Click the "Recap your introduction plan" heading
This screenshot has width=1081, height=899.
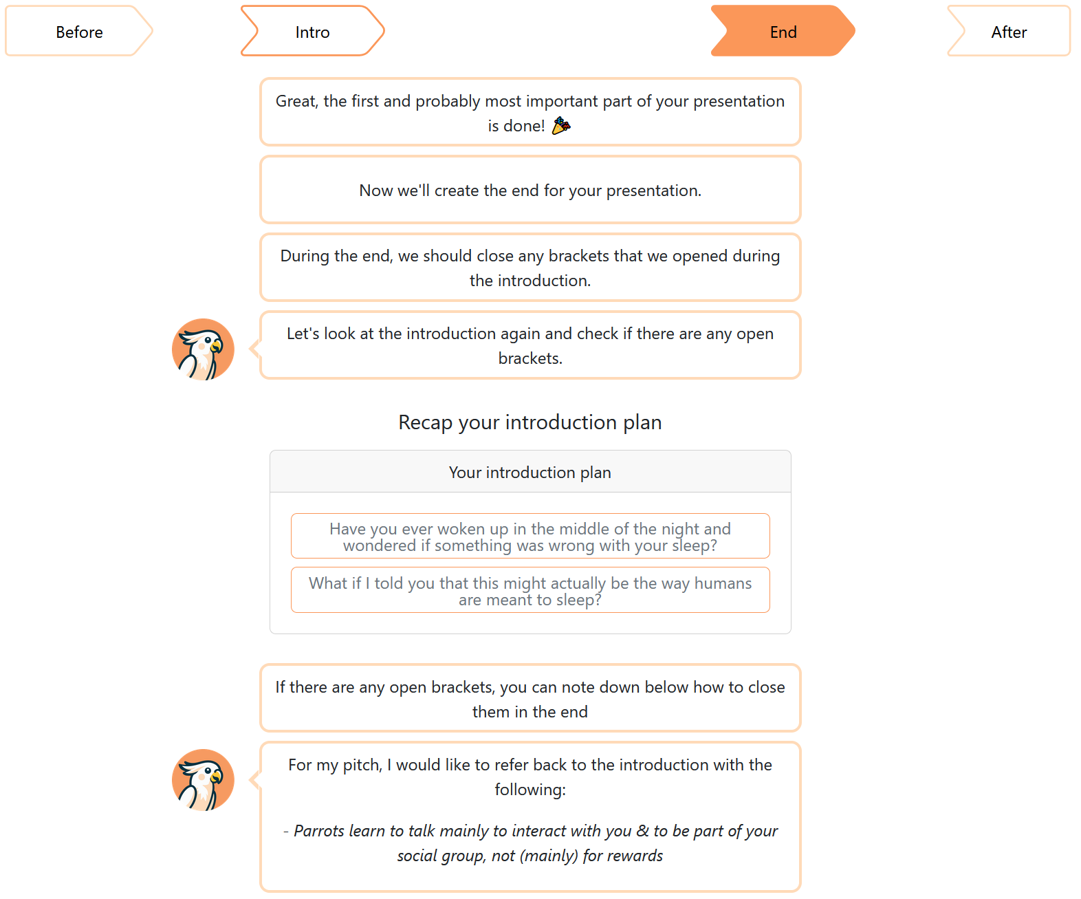(529, 422)
